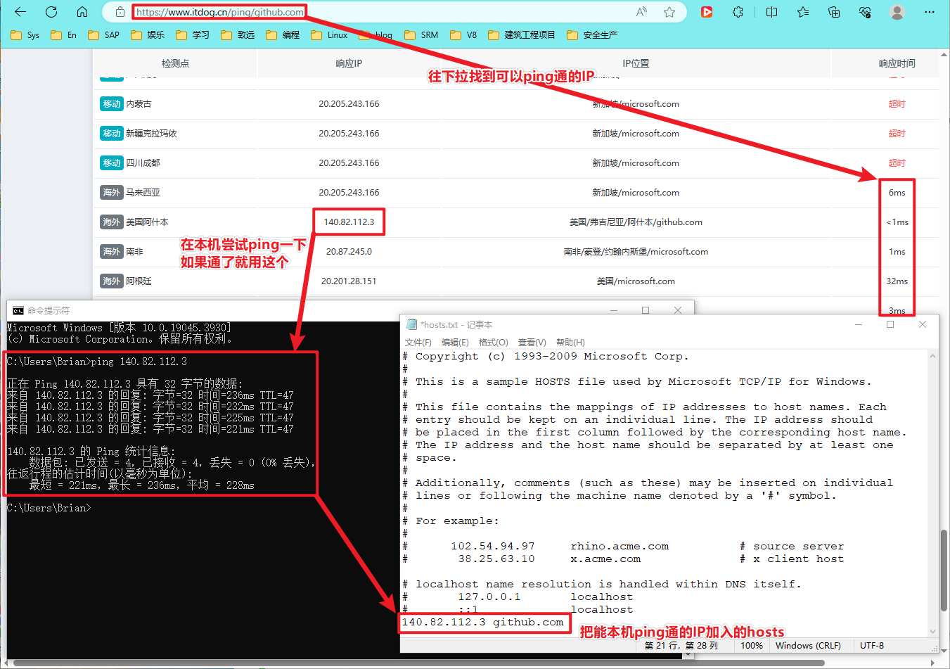Screen dimensions: 950x669
Task: View site info via the address bar lock icon
Action: click(x=120, y=12)
